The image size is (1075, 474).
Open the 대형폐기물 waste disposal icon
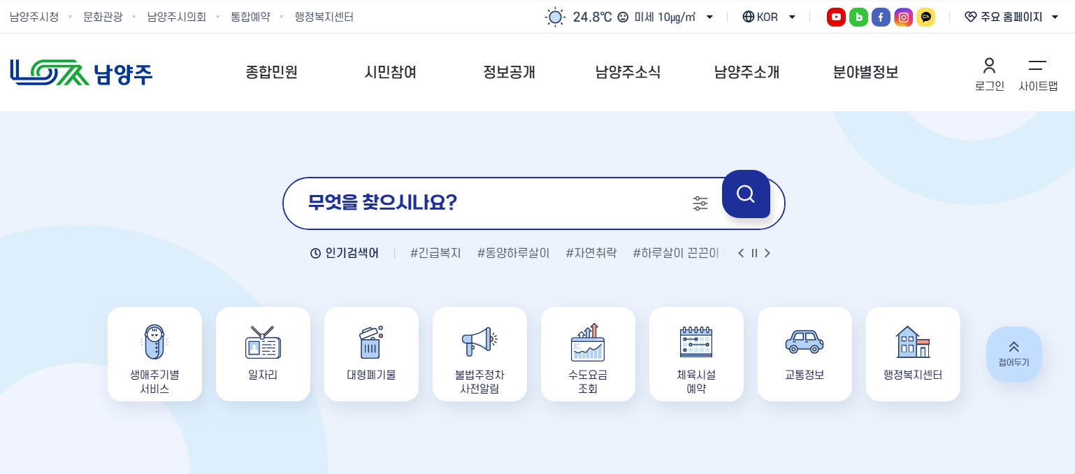(x=371, y=353)
